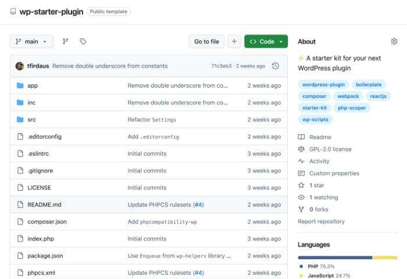This screenshot has width=407, height=279.
Task: Click the add file plus button
Action: (x=234, y=41)
